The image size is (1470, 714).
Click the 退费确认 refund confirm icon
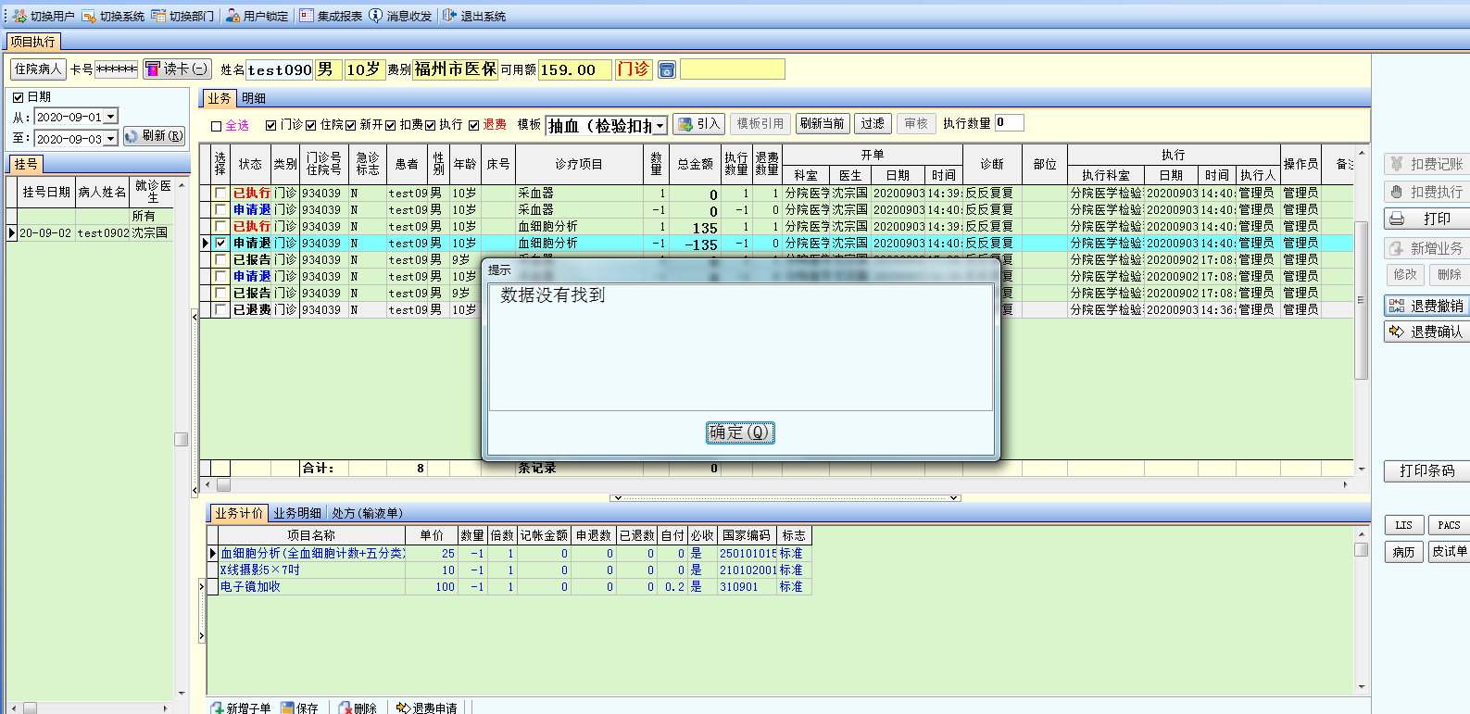pos(1397,332)
